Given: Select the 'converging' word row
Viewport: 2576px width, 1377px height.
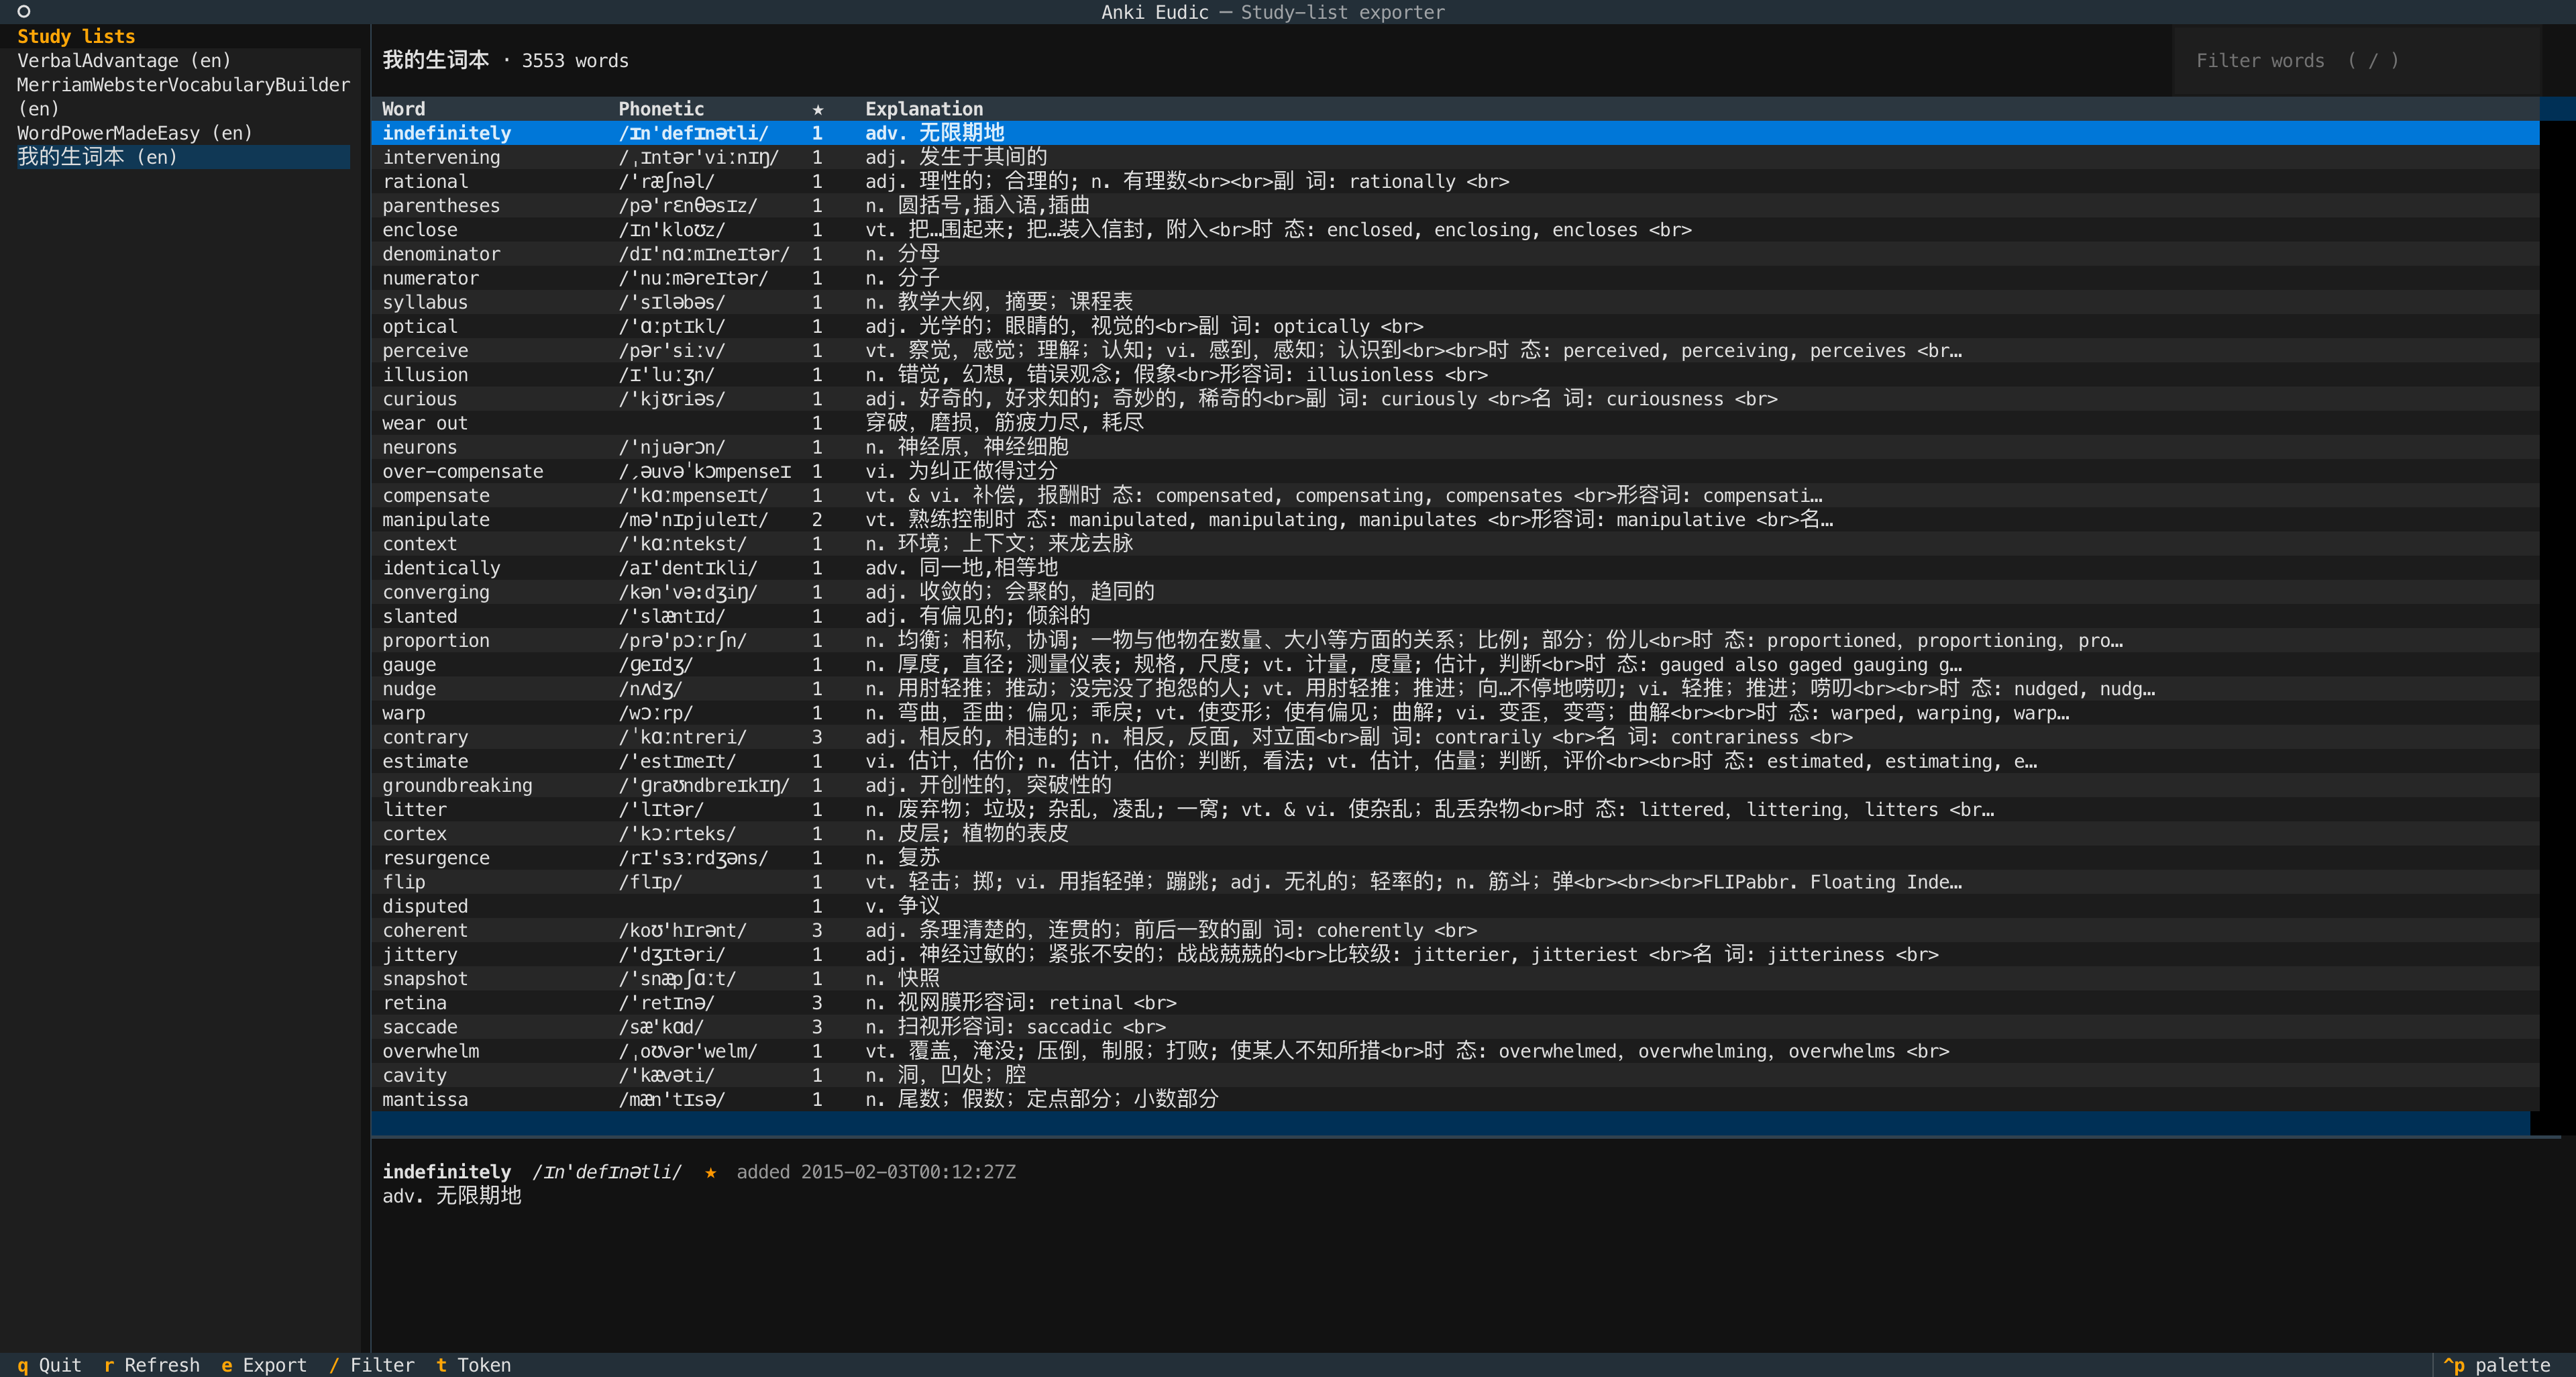Looking at the screenshot, I should [1455, 592].
